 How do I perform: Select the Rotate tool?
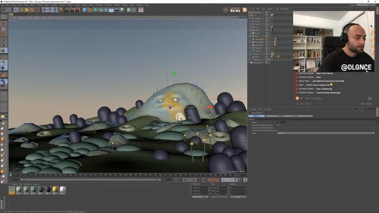[x=32, y=9]
